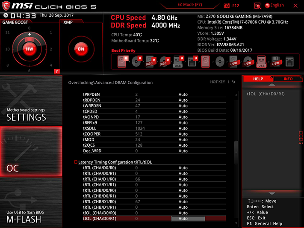Open Auto setting for tRTL (CHA/D1/R0)
304x228 pixels.
183,179
